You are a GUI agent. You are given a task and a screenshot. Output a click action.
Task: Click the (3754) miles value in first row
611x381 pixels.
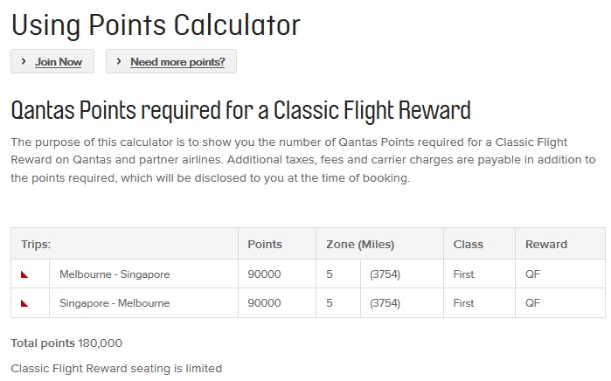[385, 274]
